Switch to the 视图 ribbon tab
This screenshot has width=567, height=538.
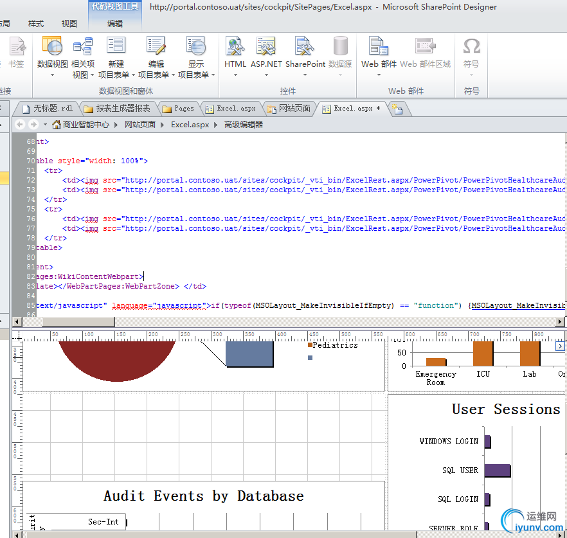pyautogui.click(x=69, y=24)
